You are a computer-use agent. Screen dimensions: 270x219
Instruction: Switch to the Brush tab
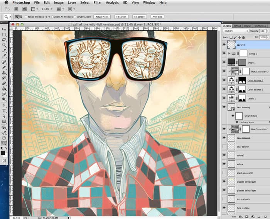[x=248, y=26]
